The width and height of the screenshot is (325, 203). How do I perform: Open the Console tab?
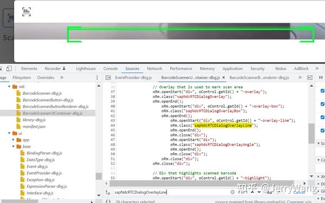[110, 69]
